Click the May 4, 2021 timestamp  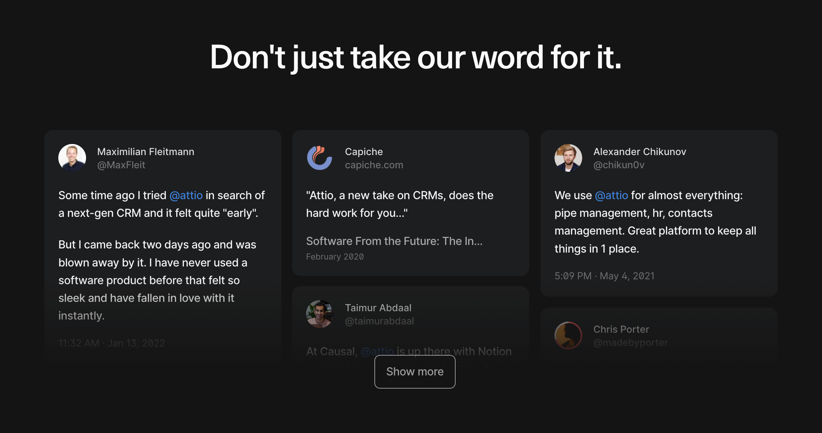point(604,275)
